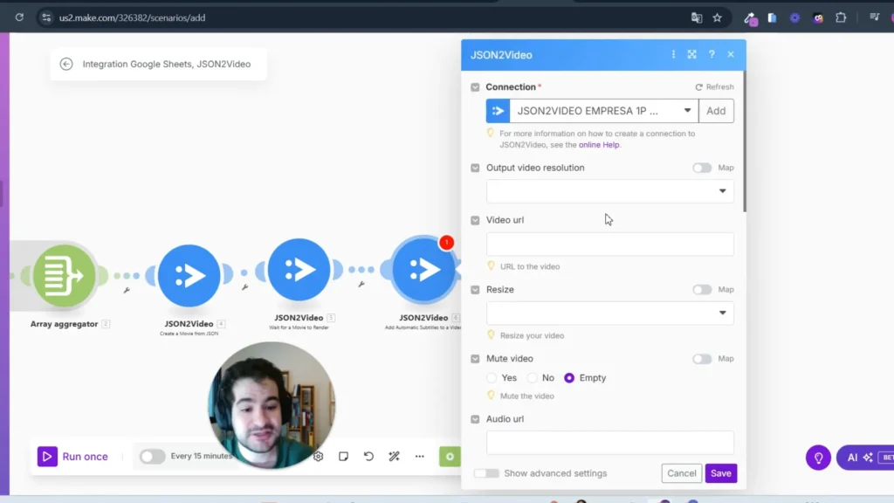Open wrench after Array aggregator module
Viewport: 894px width, 503px height.
(127, 290)
